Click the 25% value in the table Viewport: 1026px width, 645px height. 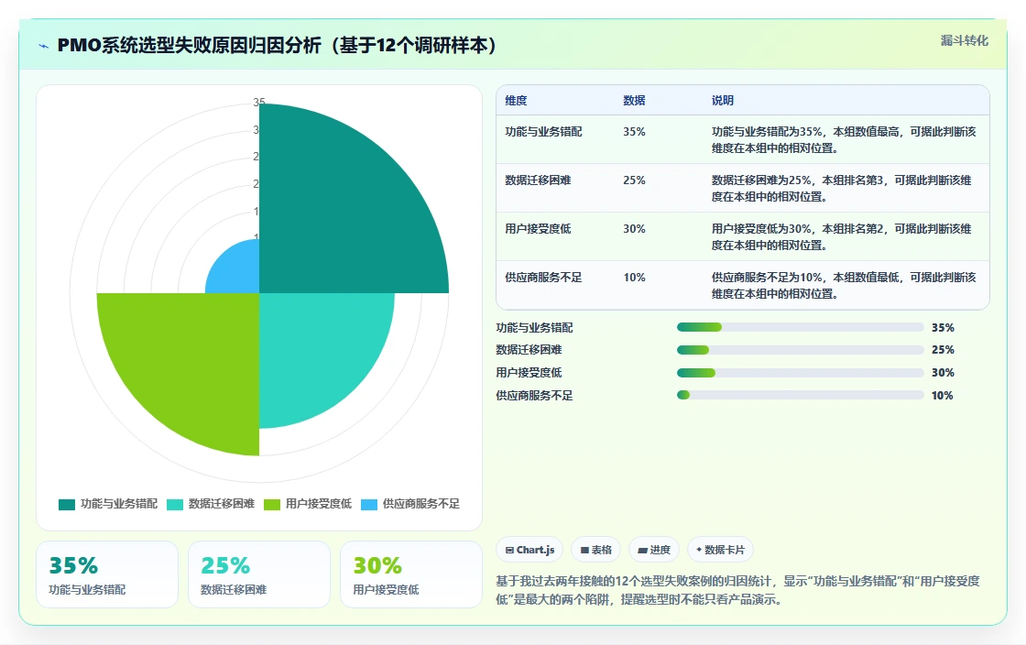(x=634, y=180)
